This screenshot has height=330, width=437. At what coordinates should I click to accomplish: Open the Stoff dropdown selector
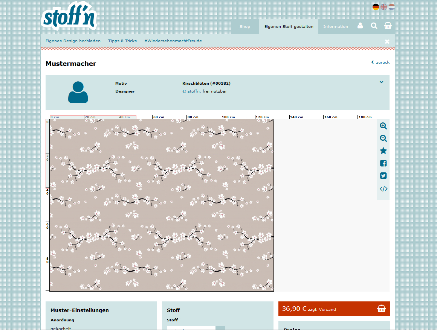[196, 328]
